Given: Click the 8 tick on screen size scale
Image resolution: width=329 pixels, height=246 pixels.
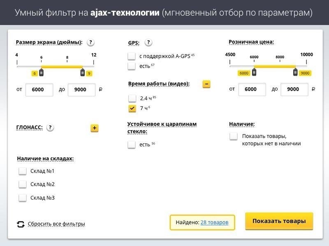Looking at the screenshot, I should (x=67, y=57).
